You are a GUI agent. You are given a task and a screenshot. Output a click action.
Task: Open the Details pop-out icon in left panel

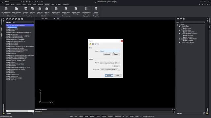click(x=33, y=113)
